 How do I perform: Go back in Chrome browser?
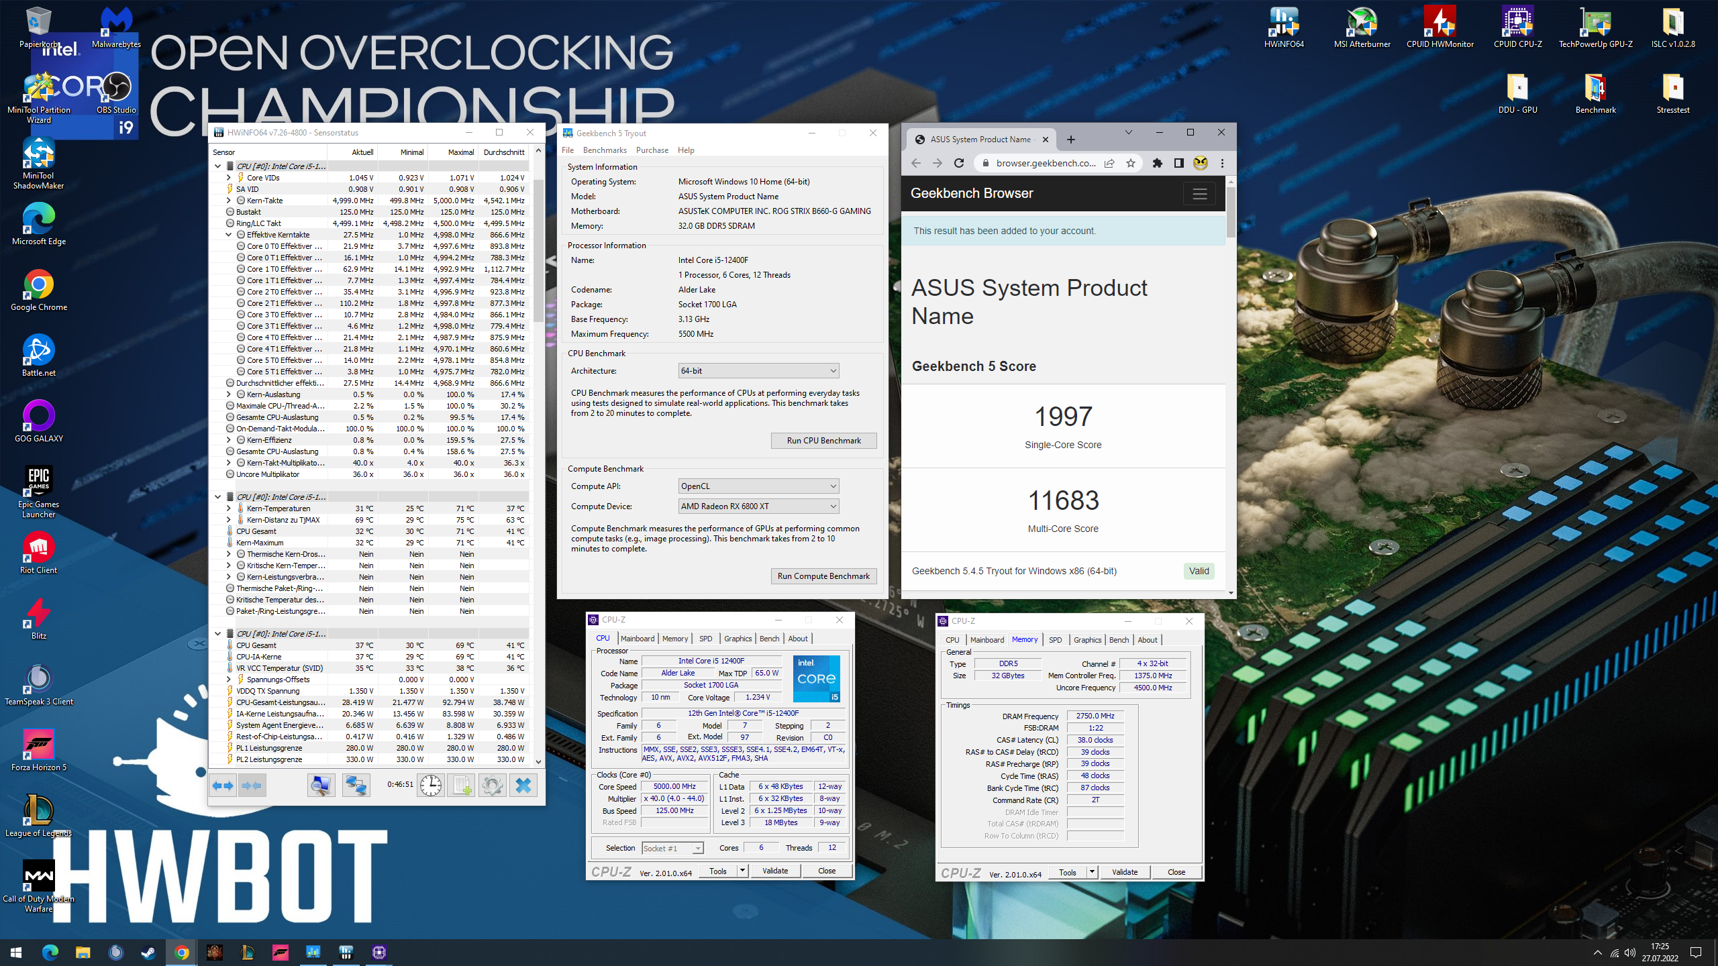[916, 163]
